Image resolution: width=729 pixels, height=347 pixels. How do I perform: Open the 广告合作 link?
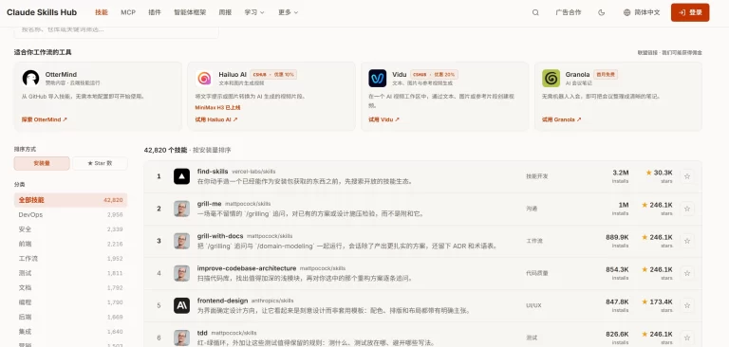(569, 12)
